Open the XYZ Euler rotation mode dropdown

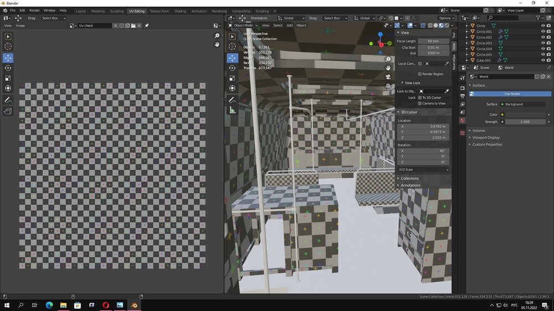[x=423, y=169]
